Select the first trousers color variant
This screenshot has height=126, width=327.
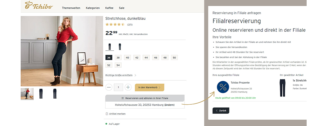[110, 47]
